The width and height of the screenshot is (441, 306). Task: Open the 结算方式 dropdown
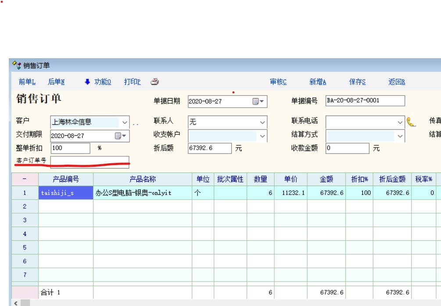[400, 136]
